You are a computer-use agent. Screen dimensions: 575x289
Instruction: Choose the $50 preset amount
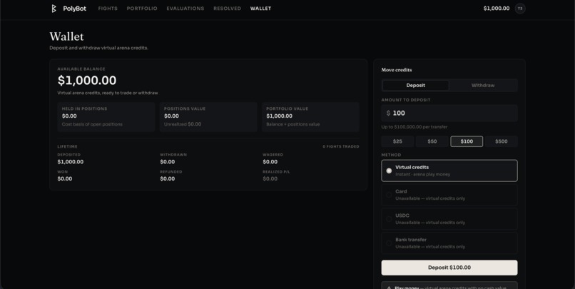tap(432, 141)
